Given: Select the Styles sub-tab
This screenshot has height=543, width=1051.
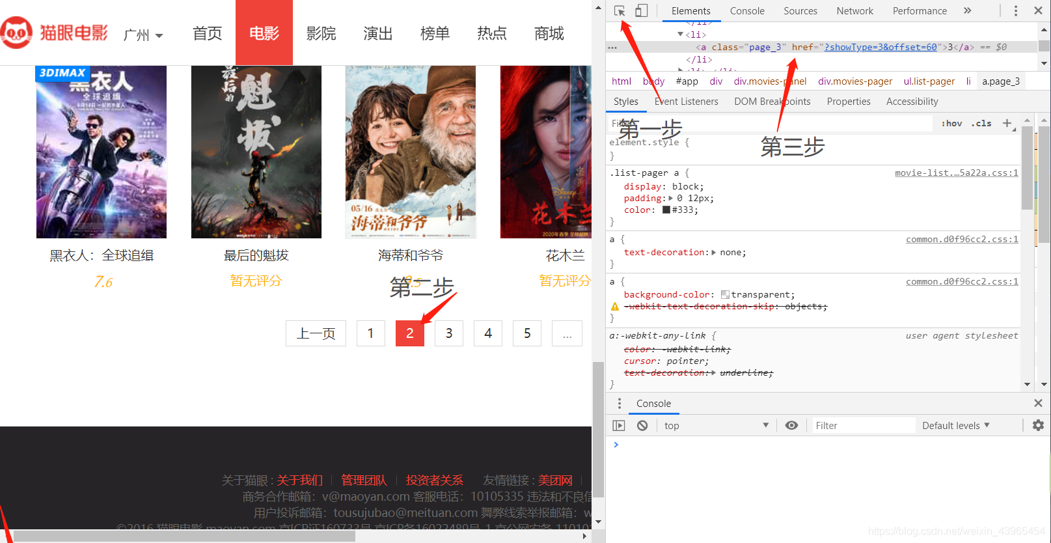Looking at the screenshot, I should (x=625, y=101).
